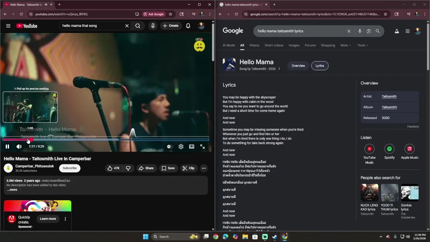Submit the Google search with magnifier icon

coord(378,31)
